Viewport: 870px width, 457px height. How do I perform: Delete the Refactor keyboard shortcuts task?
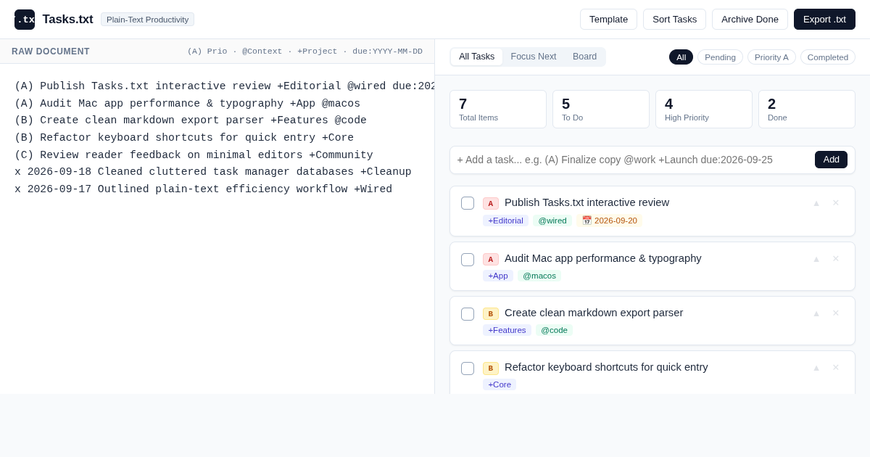pos(836,368)
